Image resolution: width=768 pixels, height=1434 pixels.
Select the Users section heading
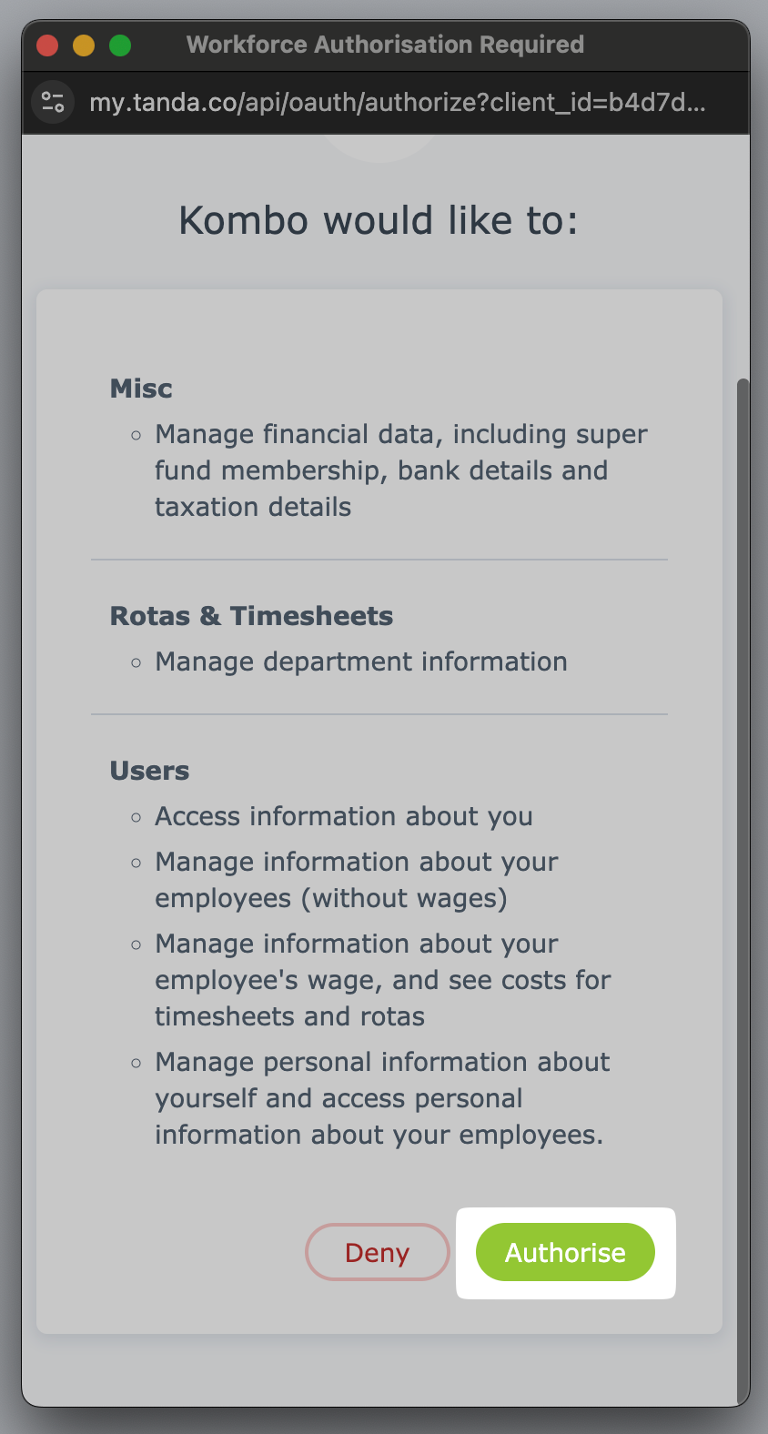tap(149, 771)
